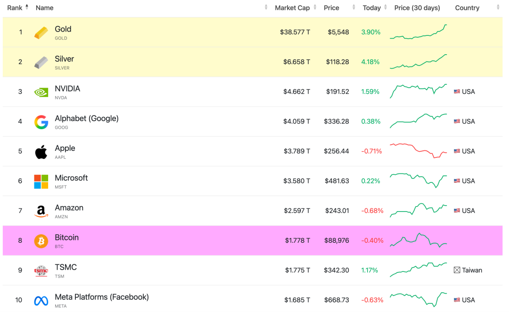Click the Amazon logo icon
This screenshot has height=312, width=509.
(41, 211)
